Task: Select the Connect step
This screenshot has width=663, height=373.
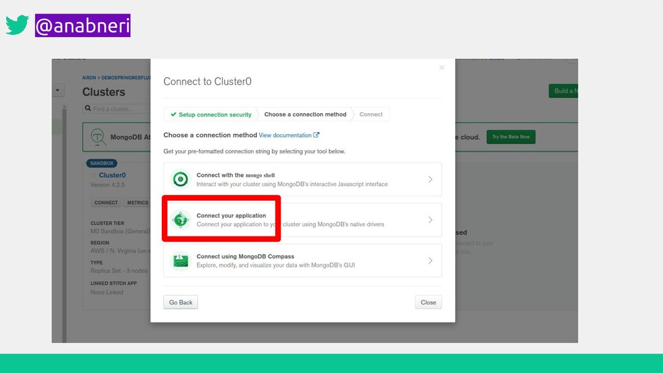Action: coord(371,114)
